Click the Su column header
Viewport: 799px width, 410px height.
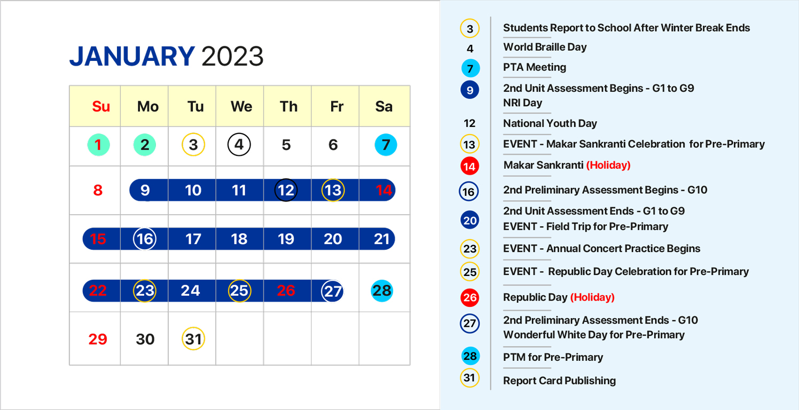click(x=101, y=107)
